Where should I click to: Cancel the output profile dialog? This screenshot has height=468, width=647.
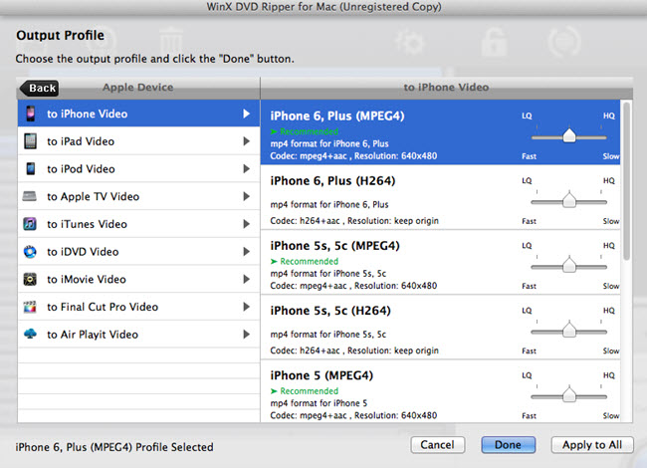click(x=437, y=445)
